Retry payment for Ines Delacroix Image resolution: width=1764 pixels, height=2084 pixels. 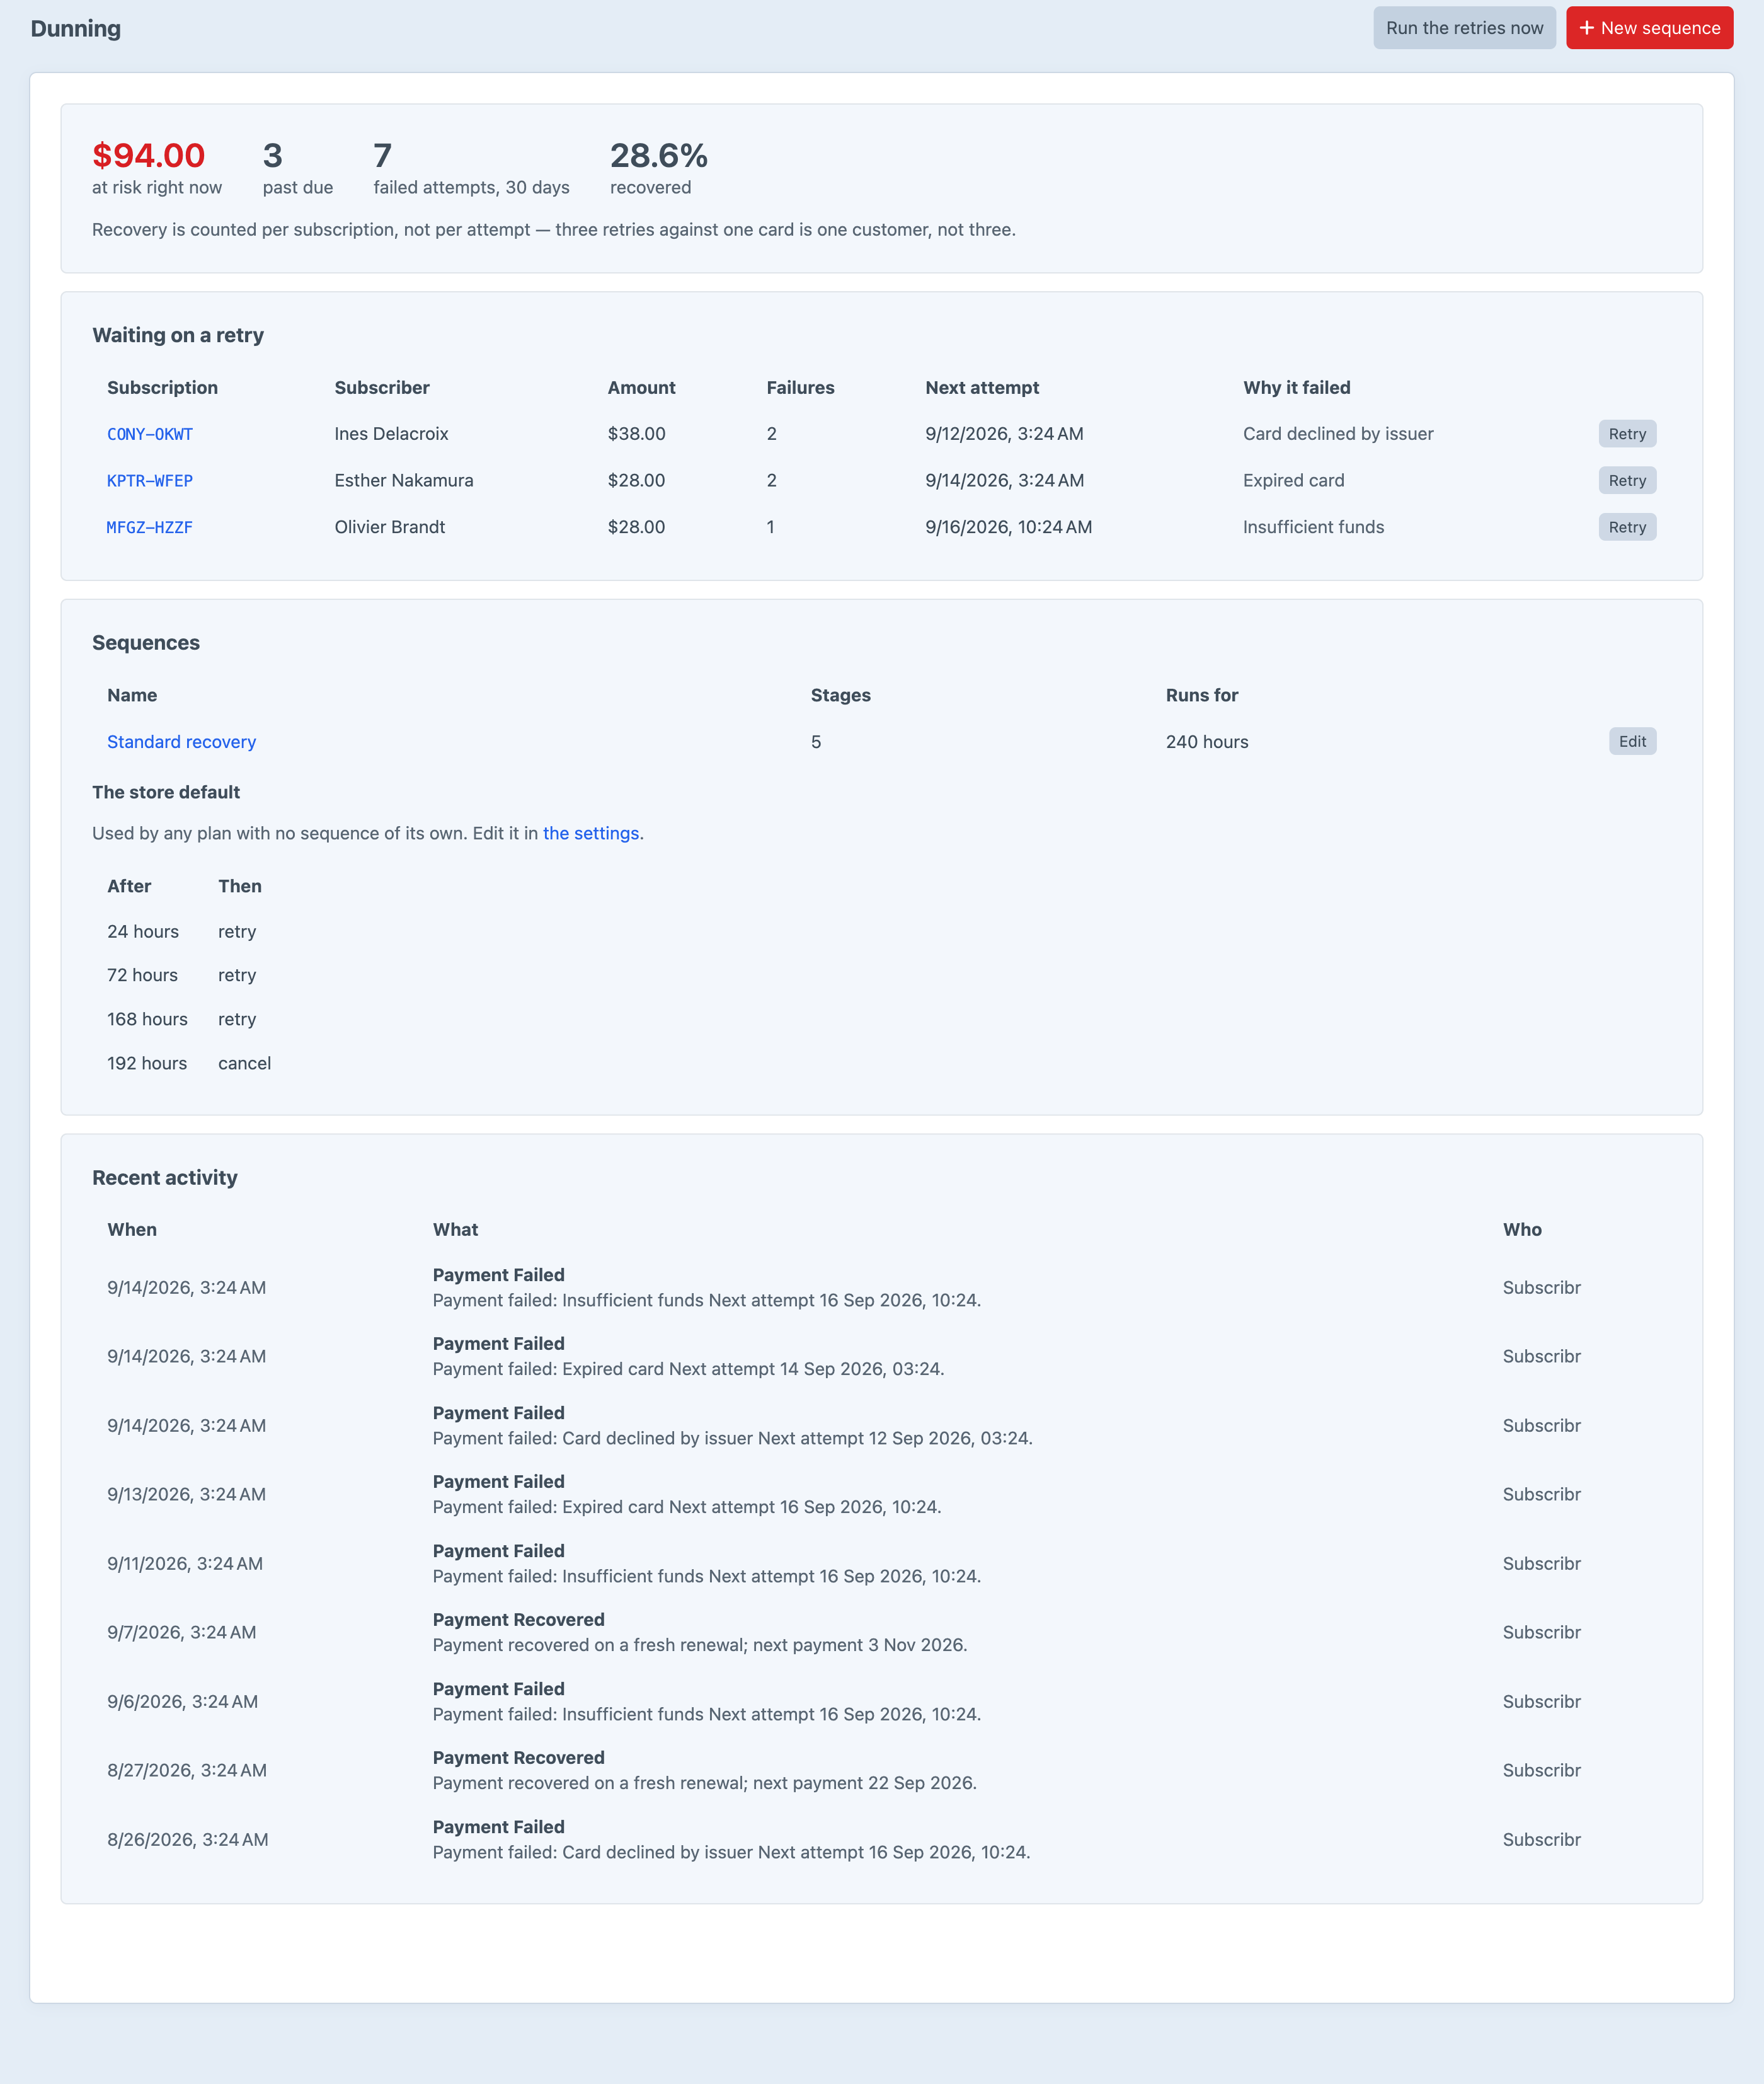tap(1627, 434)
